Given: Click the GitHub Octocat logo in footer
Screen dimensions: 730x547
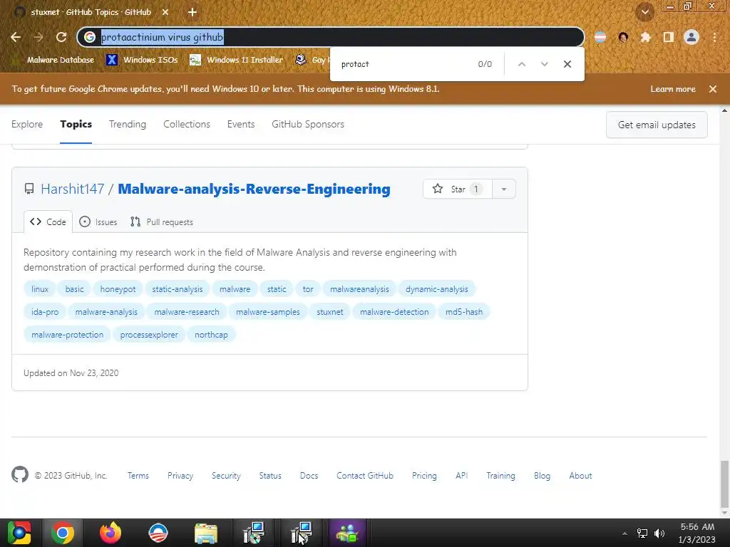Looking at the screenshot, I should click(x=19, y=474).
